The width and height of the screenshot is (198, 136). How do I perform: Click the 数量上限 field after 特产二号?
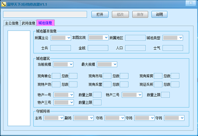[165, 95]
